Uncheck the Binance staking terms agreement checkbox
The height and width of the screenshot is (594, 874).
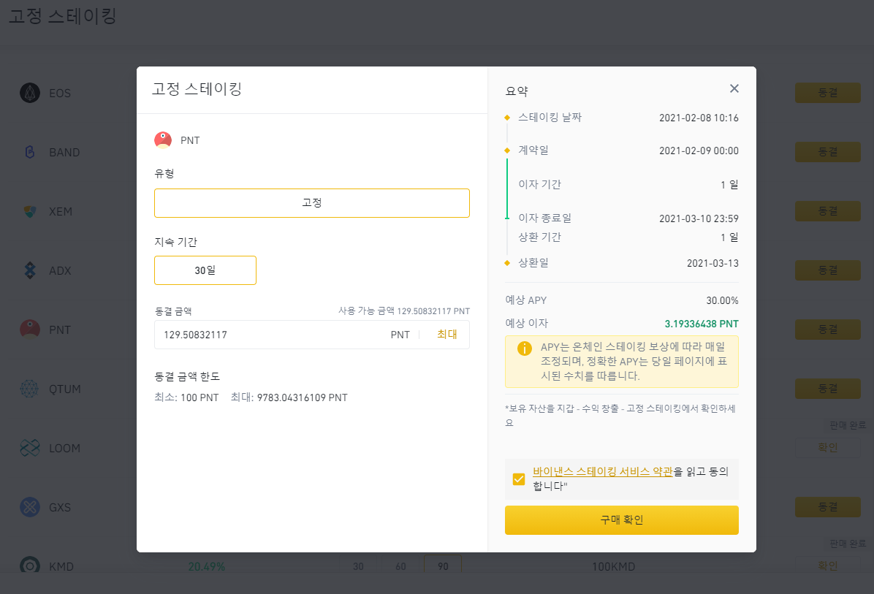(x=518, y=479)
